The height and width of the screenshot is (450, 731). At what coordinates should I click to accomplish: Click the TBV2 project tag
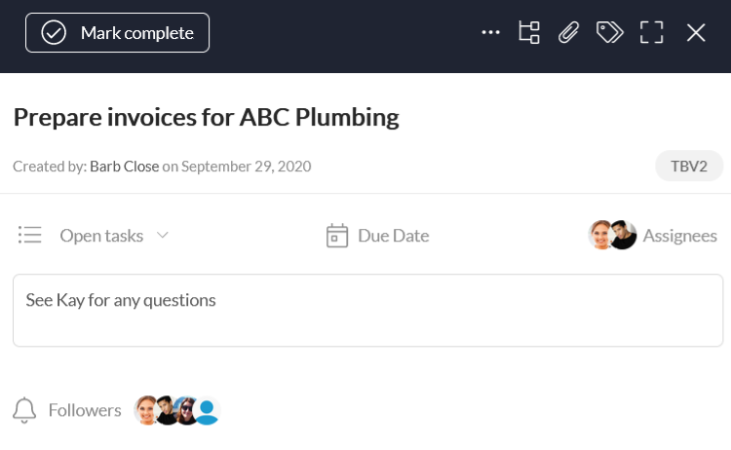[x=688, y=166]
